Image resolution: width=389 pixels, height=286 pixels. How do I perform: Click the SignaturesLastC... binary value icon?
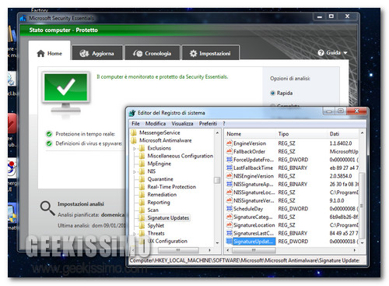[x=230, y=233]
